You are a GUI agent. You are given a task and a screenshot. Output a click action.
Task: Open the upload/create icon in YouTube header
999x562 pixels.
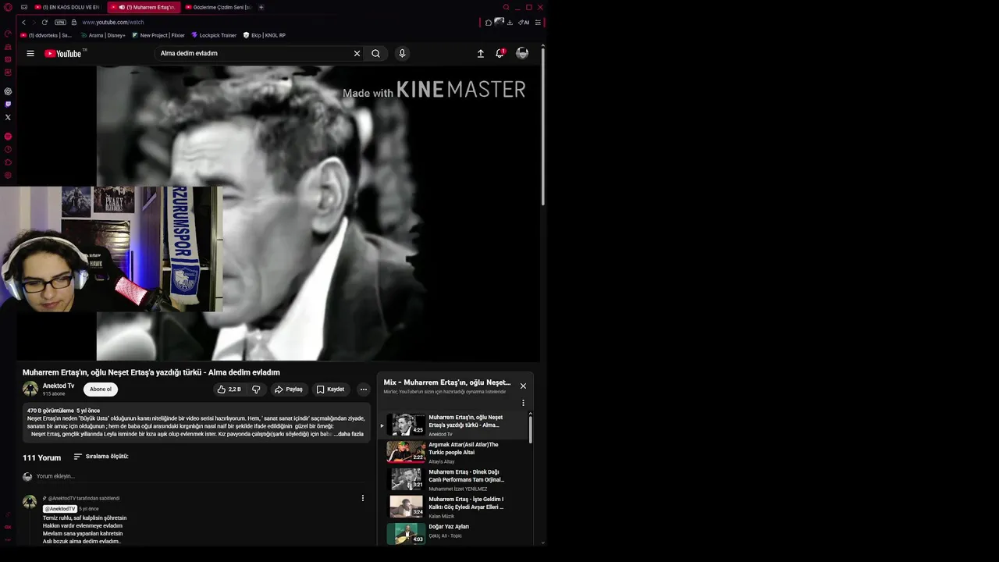pyautogui.click(x=481, y=54)
